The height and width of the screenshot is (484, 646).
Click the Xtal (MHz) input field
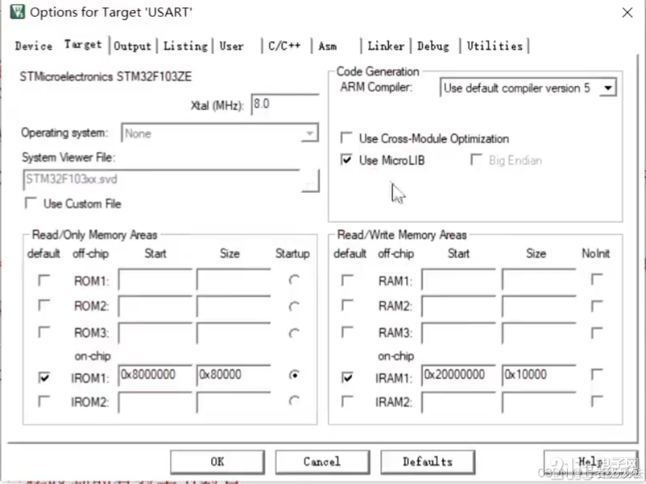coord(285,104)
